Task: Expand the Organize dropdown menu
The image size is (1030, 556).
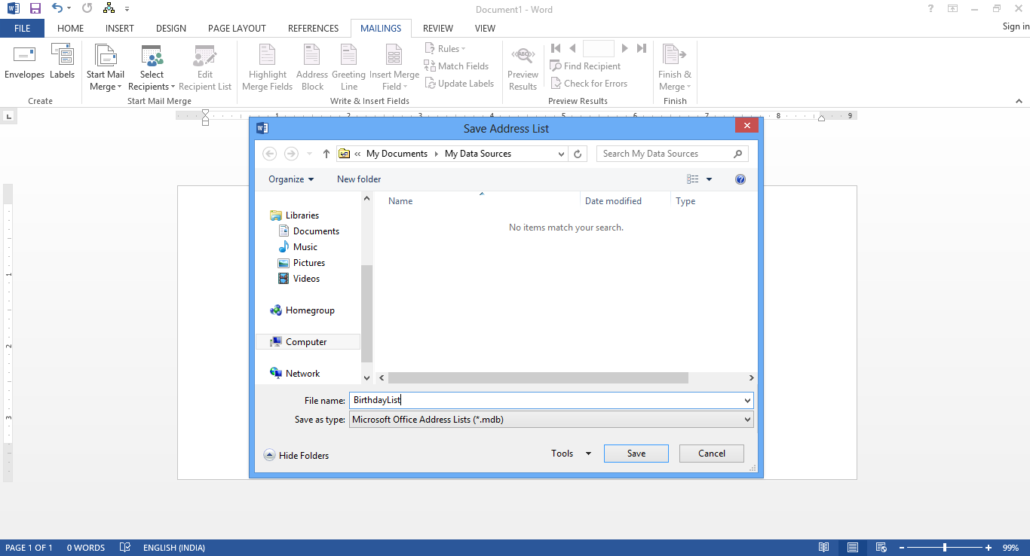Action: click(291, 179)
